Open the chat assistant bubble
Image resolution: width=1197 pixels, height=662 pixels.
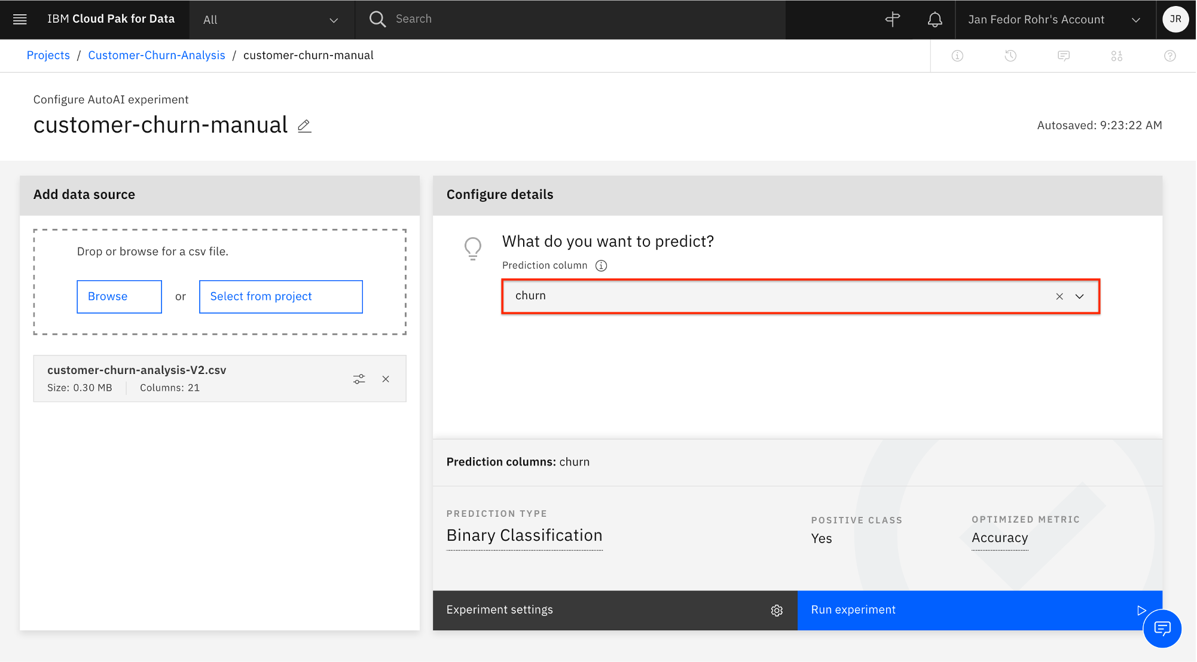coord(1162,629)
